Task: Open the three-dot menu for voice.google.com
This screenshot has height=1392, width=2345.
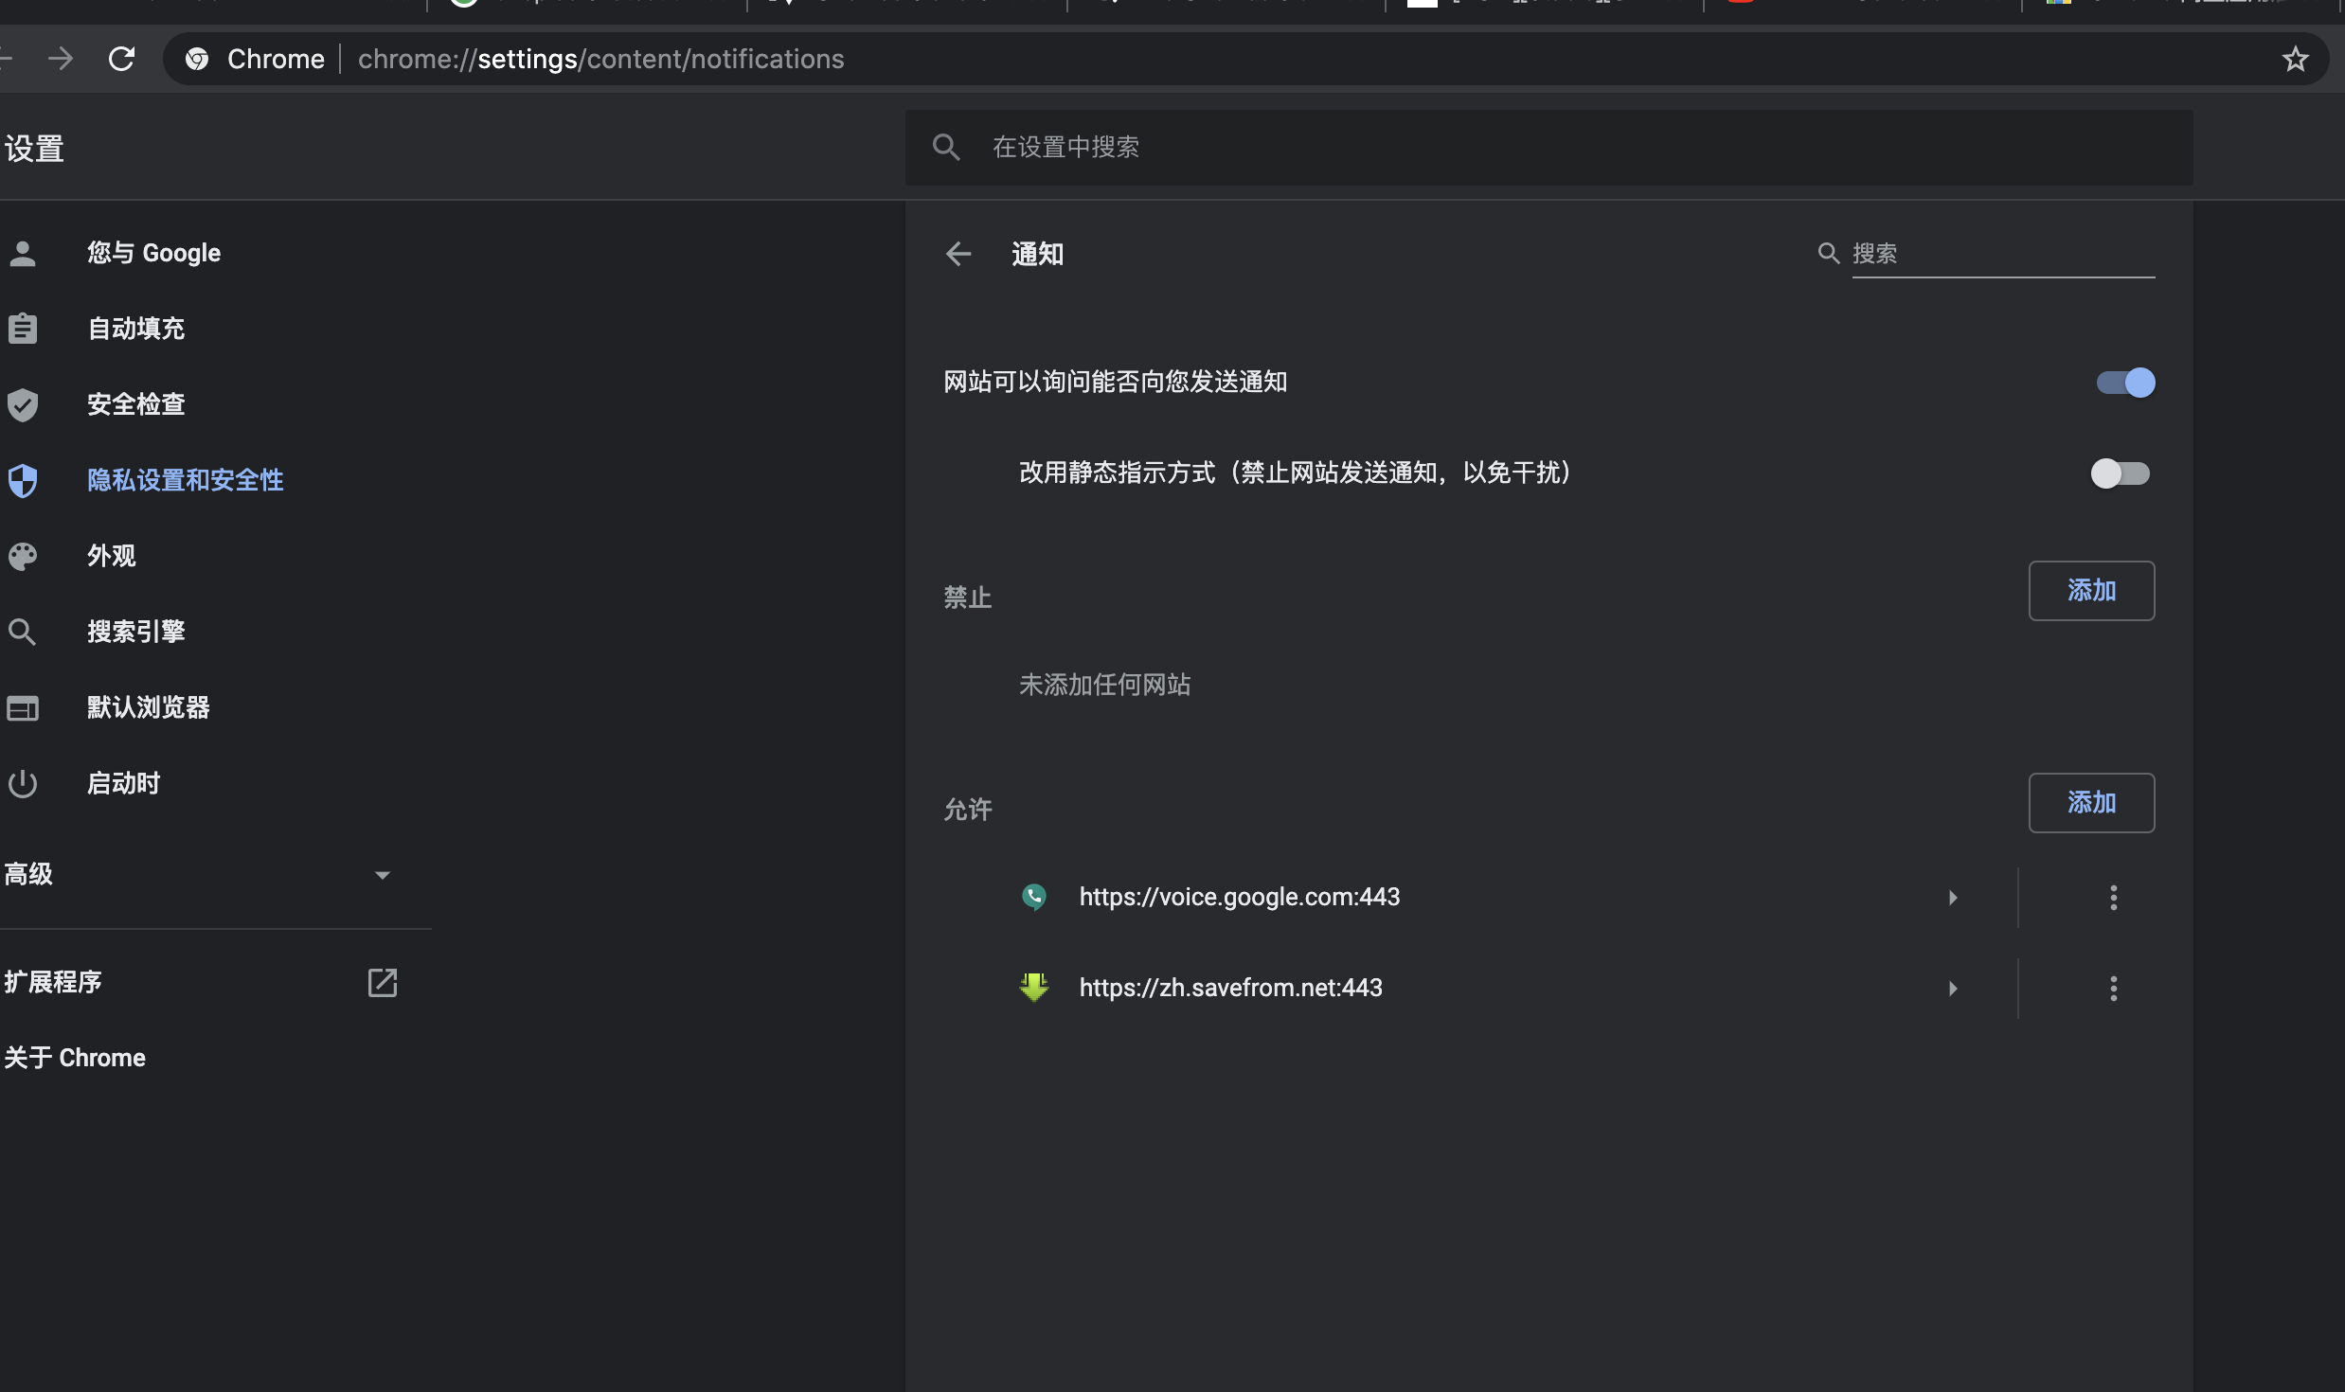Action: [x=2113, y=898]
